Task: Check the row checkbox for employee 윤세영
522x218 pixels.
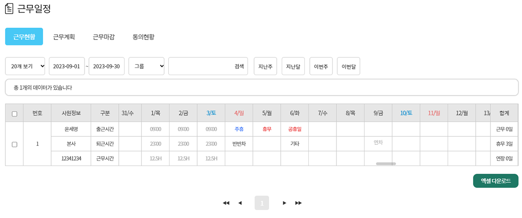Action: click(x=14, y=144)
